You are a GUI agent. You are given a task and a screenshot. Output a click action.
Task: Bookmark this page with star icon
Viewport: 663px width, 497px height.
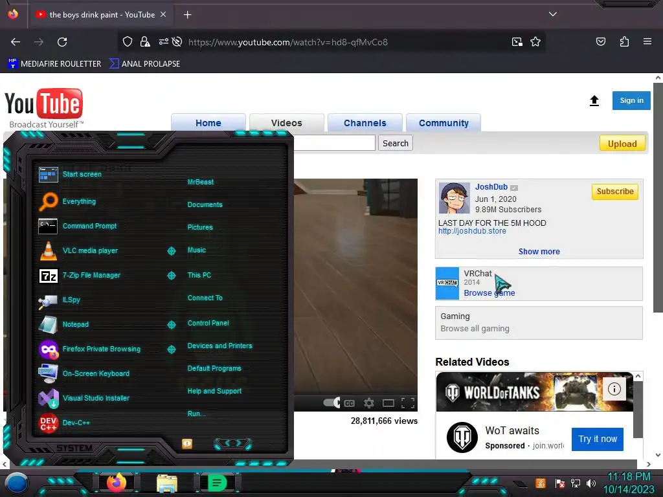point(535,42)
